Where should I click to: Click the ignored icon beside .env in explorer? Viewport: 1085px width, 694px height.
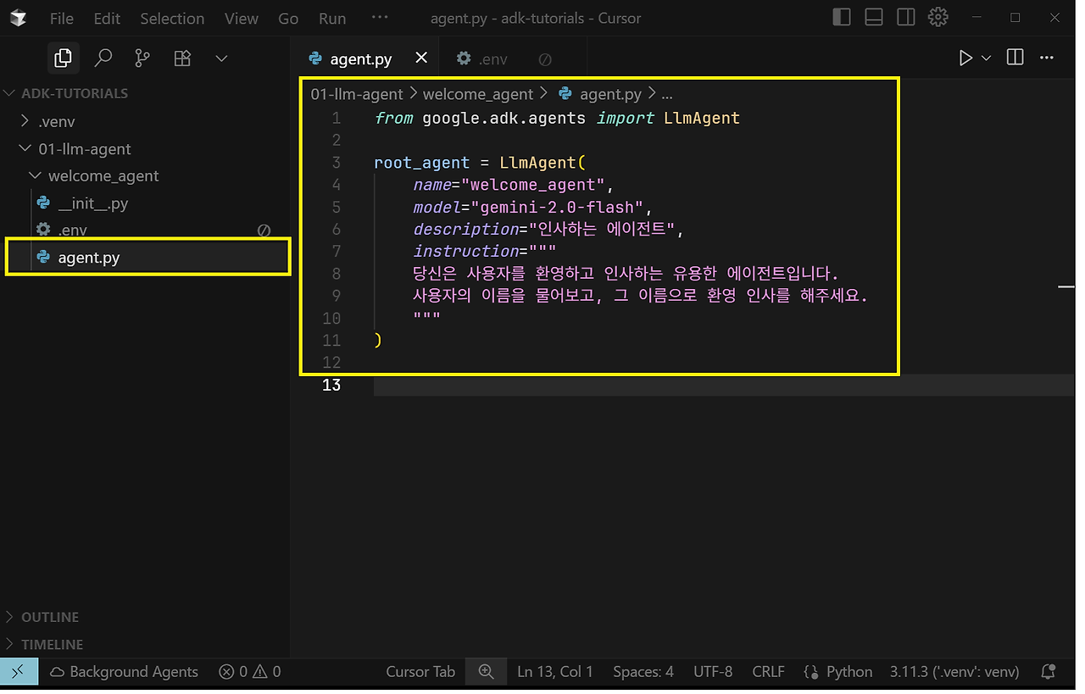pyautogui.click(x=264, y=230)
